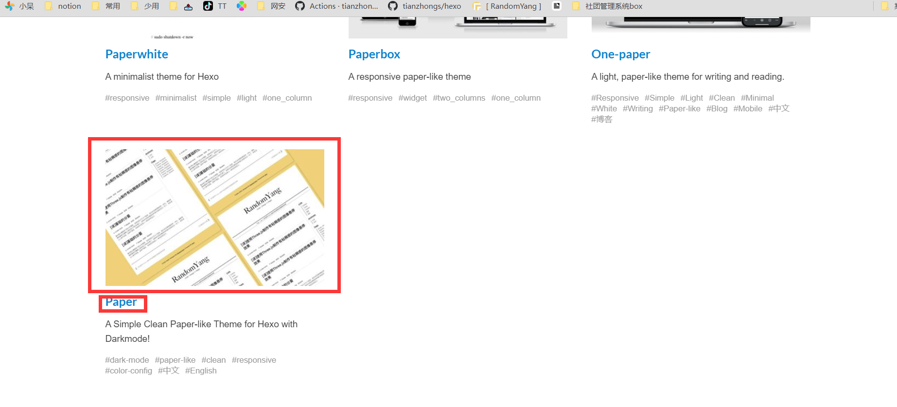
Task: Expand the 社团管理系统box bookmark folder
Action: [607, 6]
